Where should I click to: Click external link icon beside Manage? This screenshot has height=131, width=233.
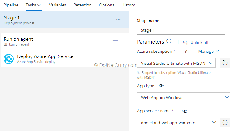(217, 51)
